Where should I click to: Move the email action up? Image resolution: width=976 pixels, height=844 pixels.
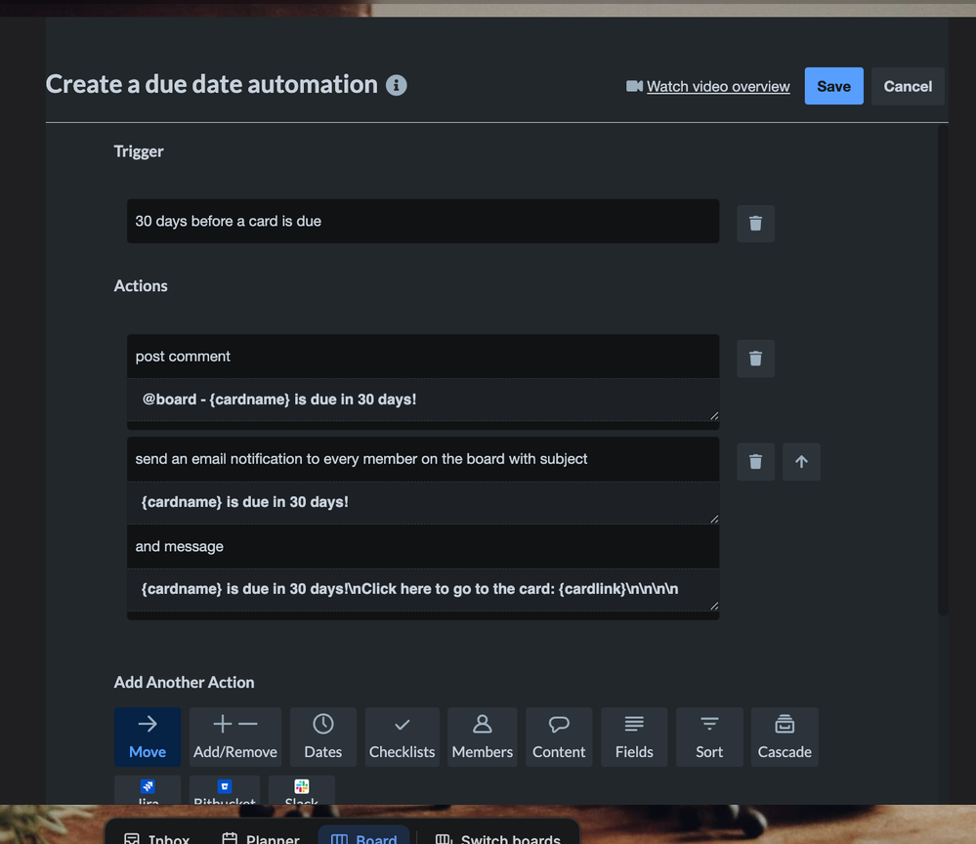point(801,462)
